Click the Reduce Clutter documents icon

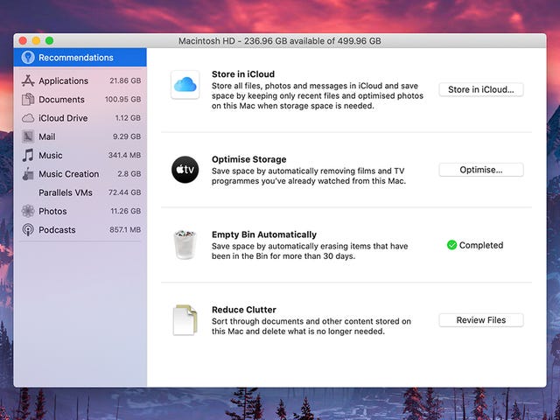pos(185,320)
